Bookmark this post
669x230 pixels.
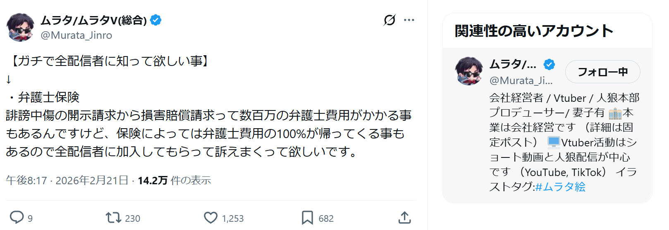[x=307, y=217]
